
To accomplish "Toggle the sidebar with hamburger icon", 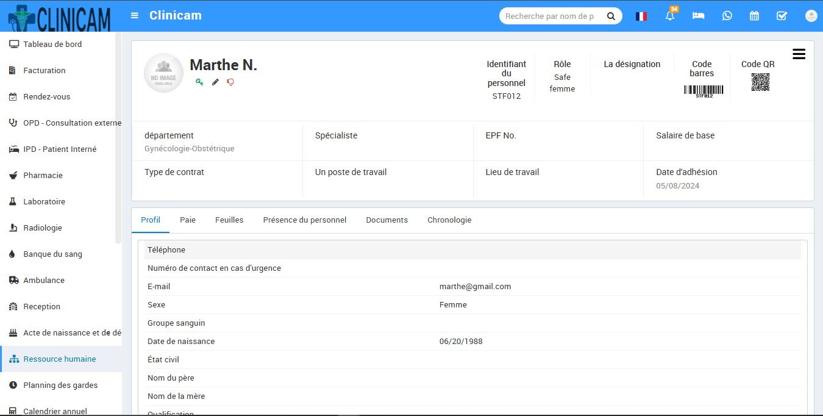I will [x=135, y=16].
